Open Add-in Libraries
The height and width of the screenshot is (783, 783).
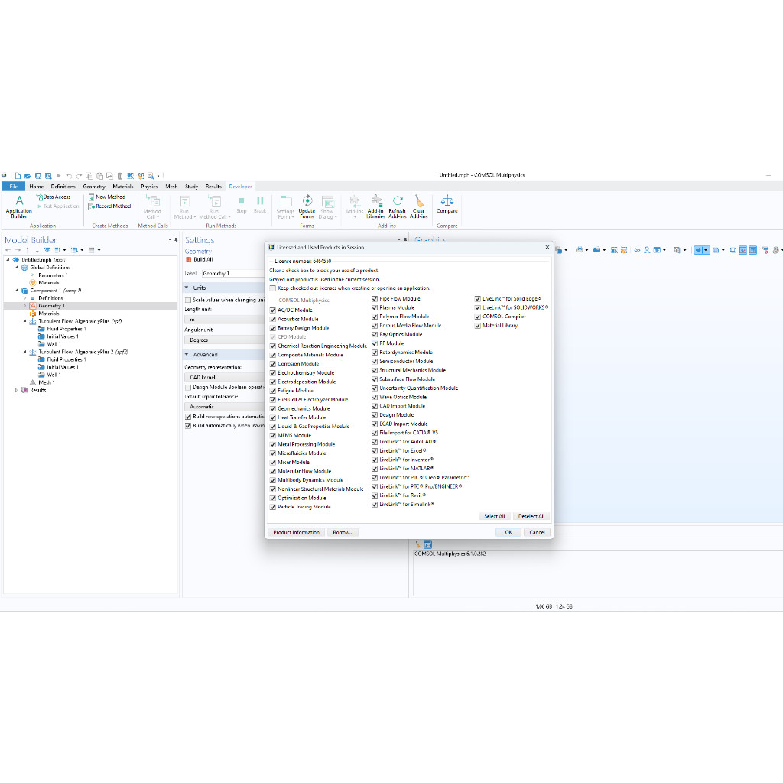point(375,206)
